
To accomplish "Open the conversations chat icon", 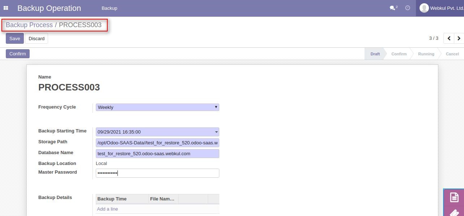I will (x=394, y=8).
